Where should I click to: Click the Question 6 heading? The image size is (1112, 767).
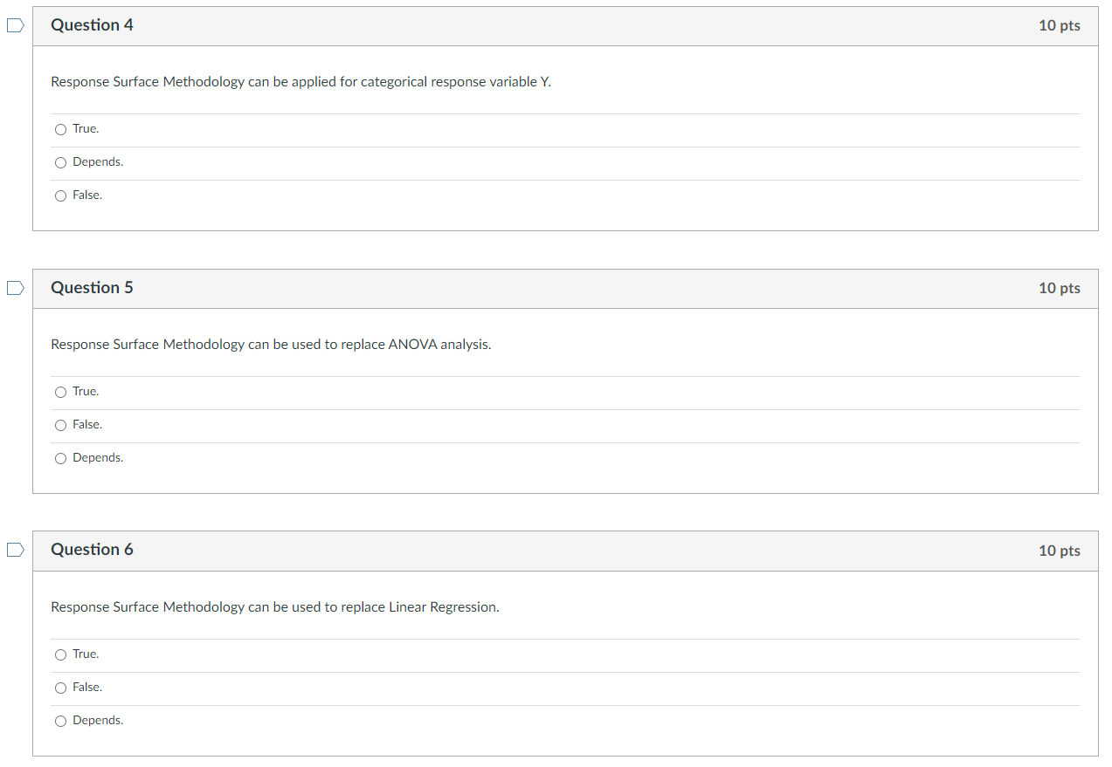click(x=92, y=550)
